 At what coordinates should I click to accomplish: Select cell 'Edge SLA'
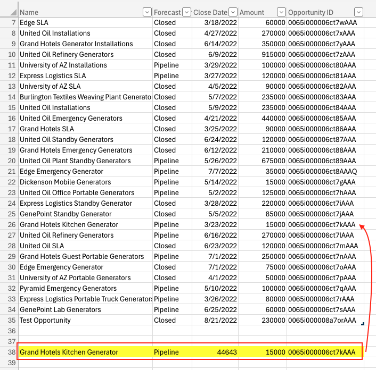point(85,22)
